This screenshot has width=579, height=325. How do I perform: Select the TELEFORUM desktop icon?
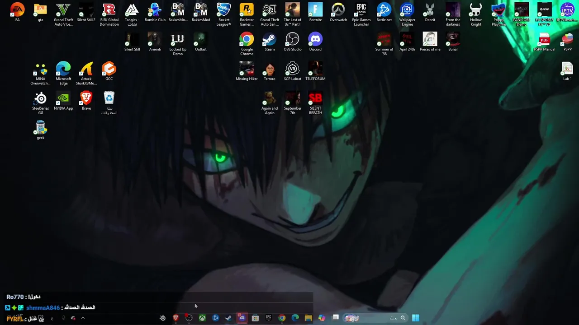pos(315,71)
